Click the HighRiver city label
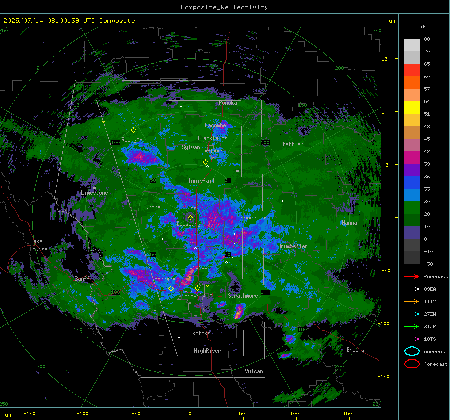The image size is (450, 420). pyautogui.click(x=207, y=351)
